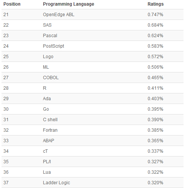Select the Pascal row text
This screenshot has height=188, width=185.
click(x=50, y=36)
